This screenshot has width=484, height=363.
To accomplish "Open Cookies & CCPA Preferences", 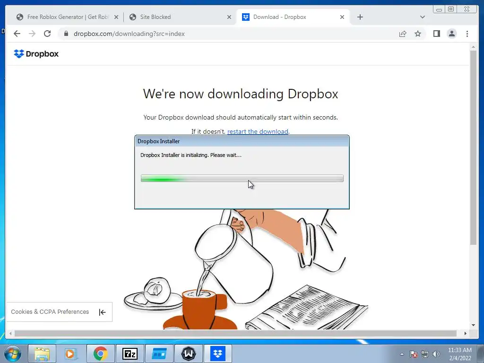I will [x=50, y=312].
